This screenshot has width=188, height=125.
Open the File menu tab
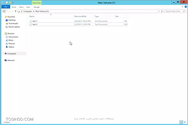(x=6, y=7)
